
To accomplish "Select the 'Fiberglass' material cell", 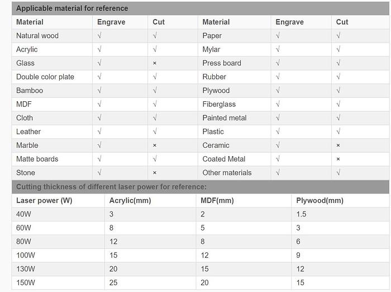I will [x=219, y=104].
